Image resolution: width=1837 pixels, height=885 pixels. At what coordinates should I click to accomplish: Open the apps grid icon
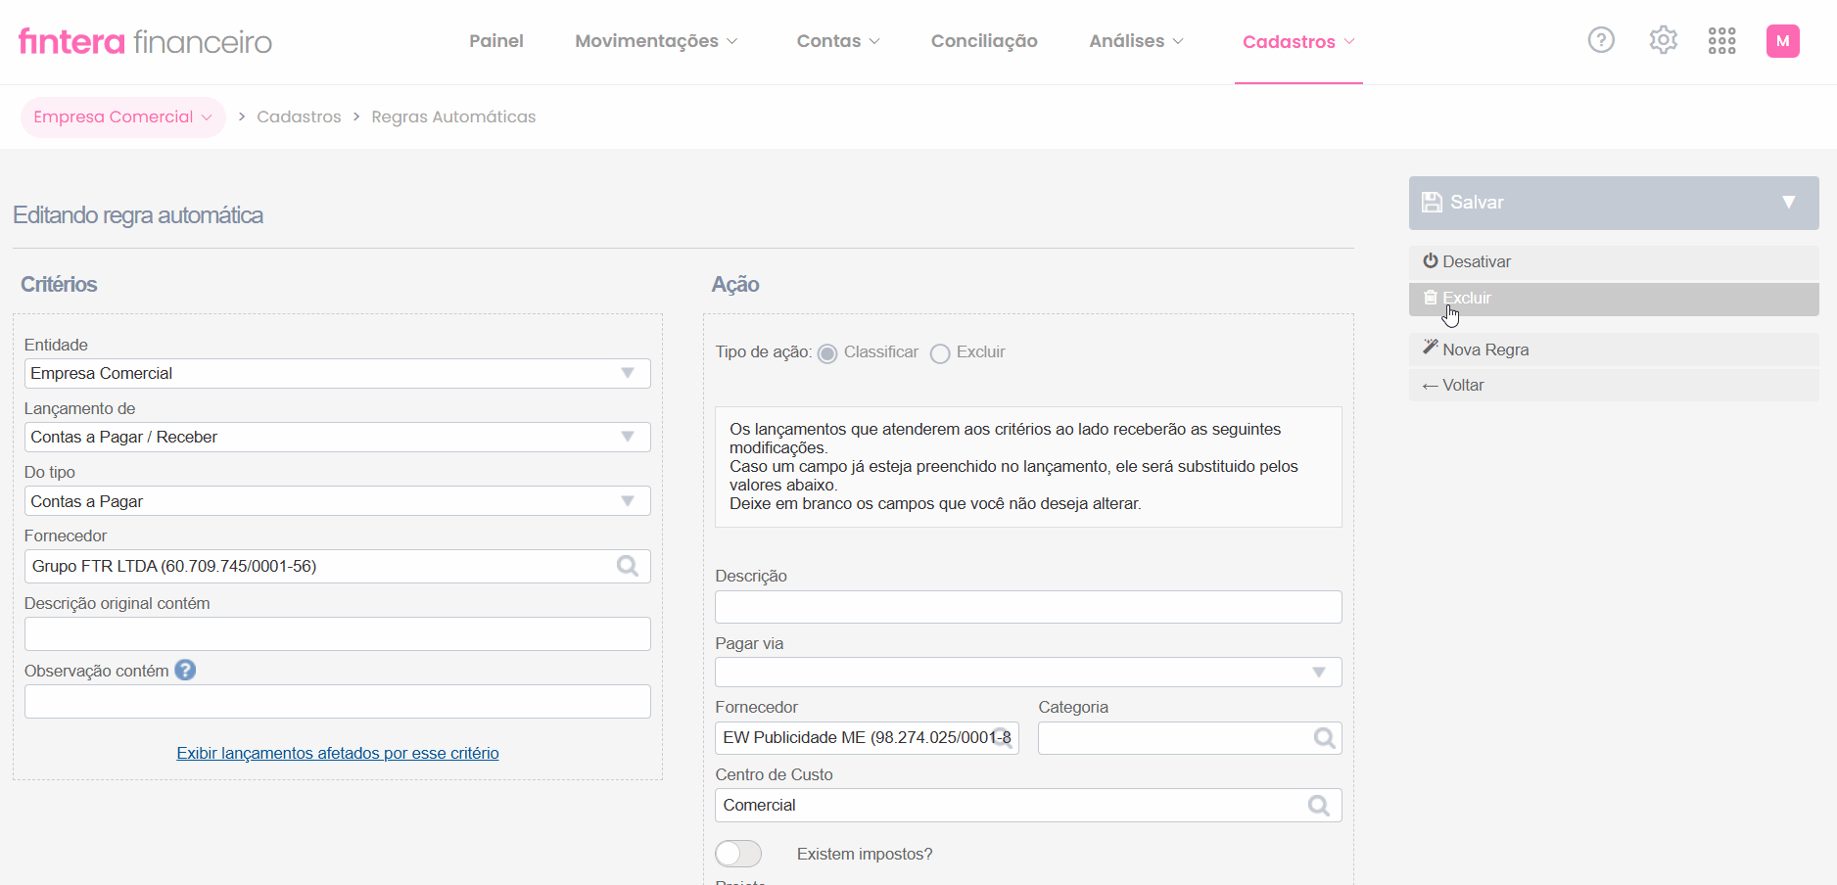pyautogui.click(x=1721, y=40)
